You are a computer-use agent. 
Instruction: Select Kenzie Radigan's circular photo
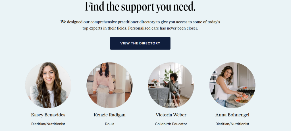click(x=110, y=85)
